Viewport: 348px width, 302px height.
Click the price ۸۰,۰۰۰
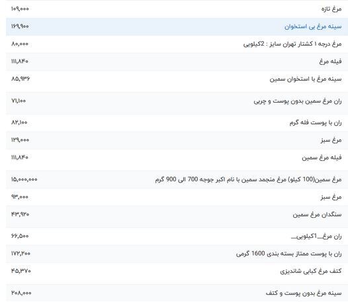(20, 44)
